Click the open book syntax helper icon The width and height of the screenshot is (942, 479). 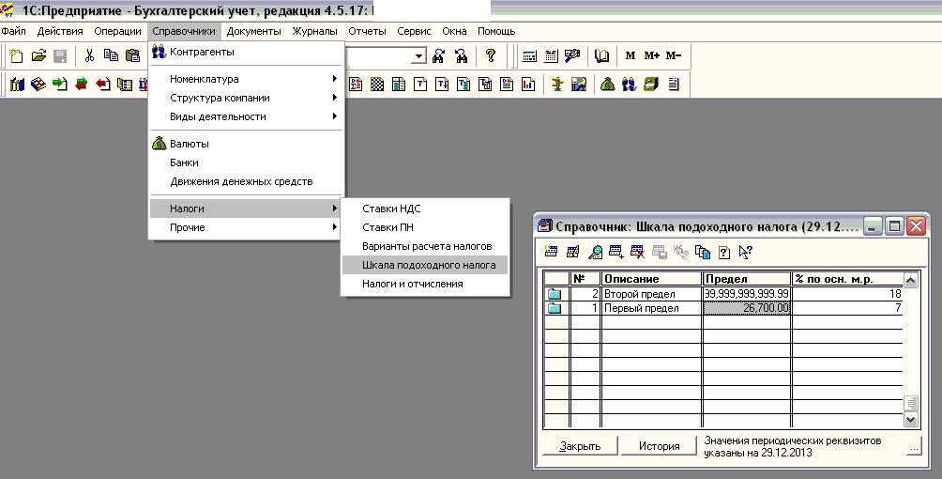601,56
